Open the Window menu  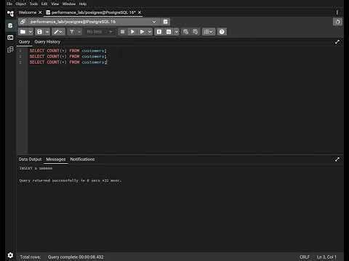pos(69,4)
